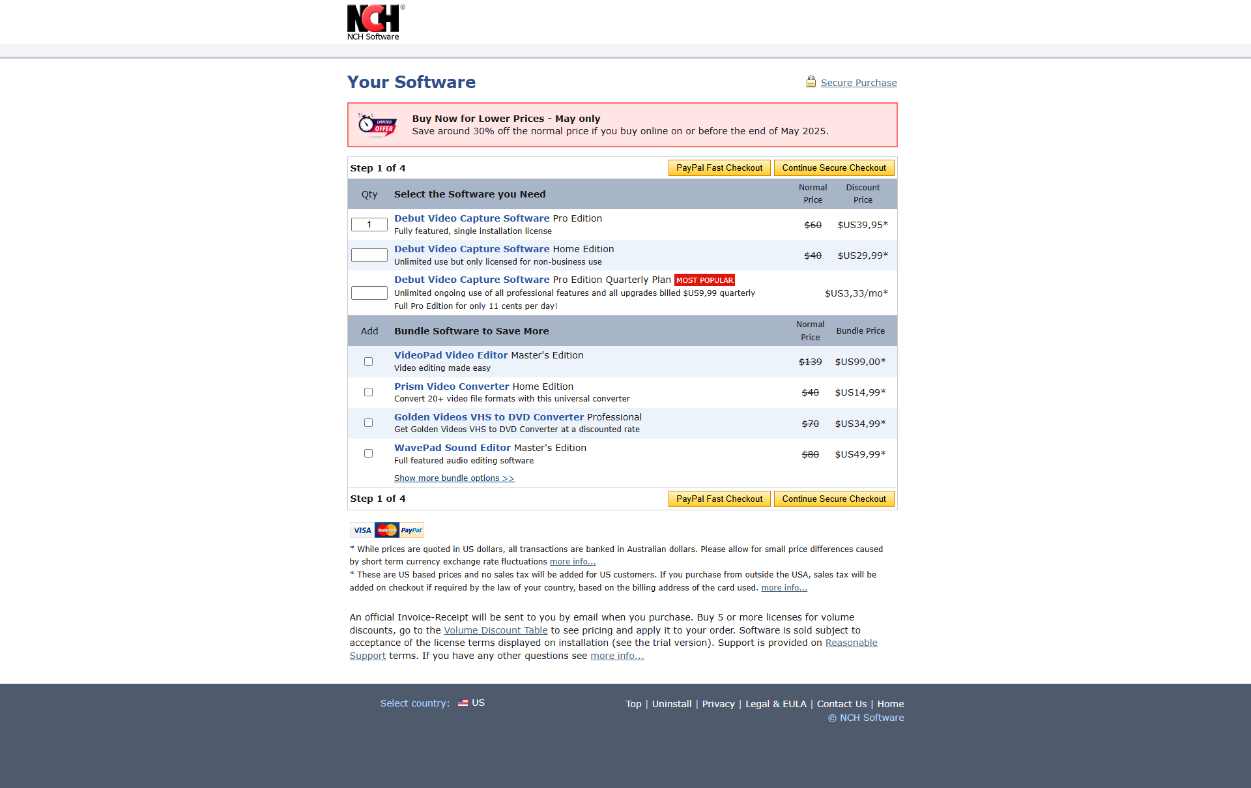Click the Quarterly Plan quantity field
1251x788 pixels.
(x=369, y=293)
